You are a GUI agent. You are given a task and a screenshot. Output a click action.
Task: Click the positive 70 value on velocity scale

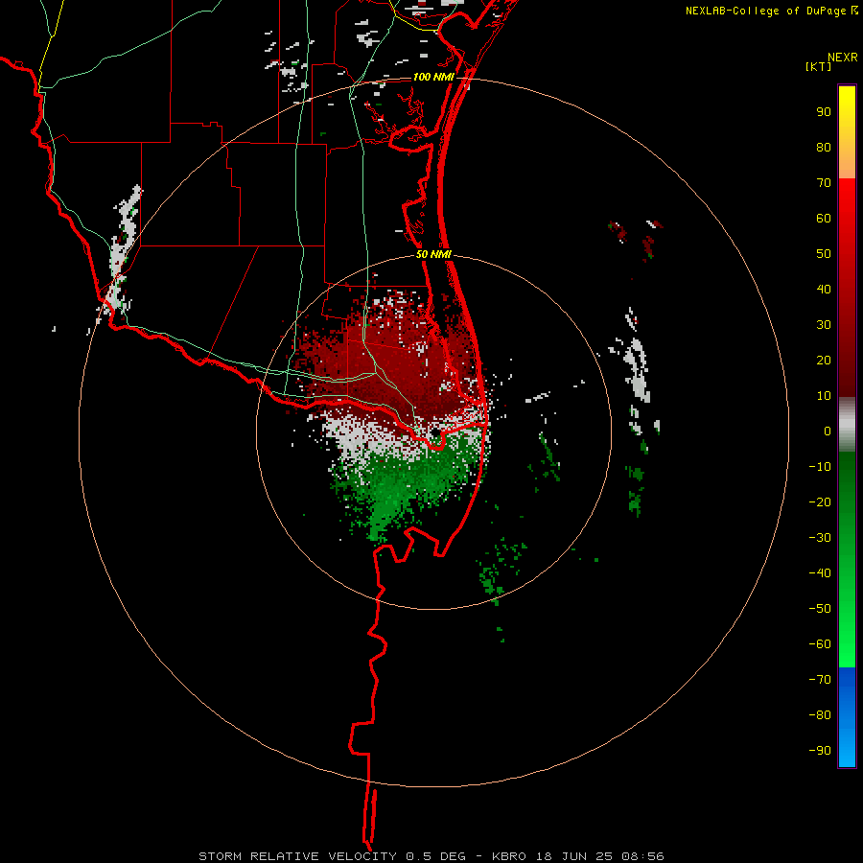[824, 183]
